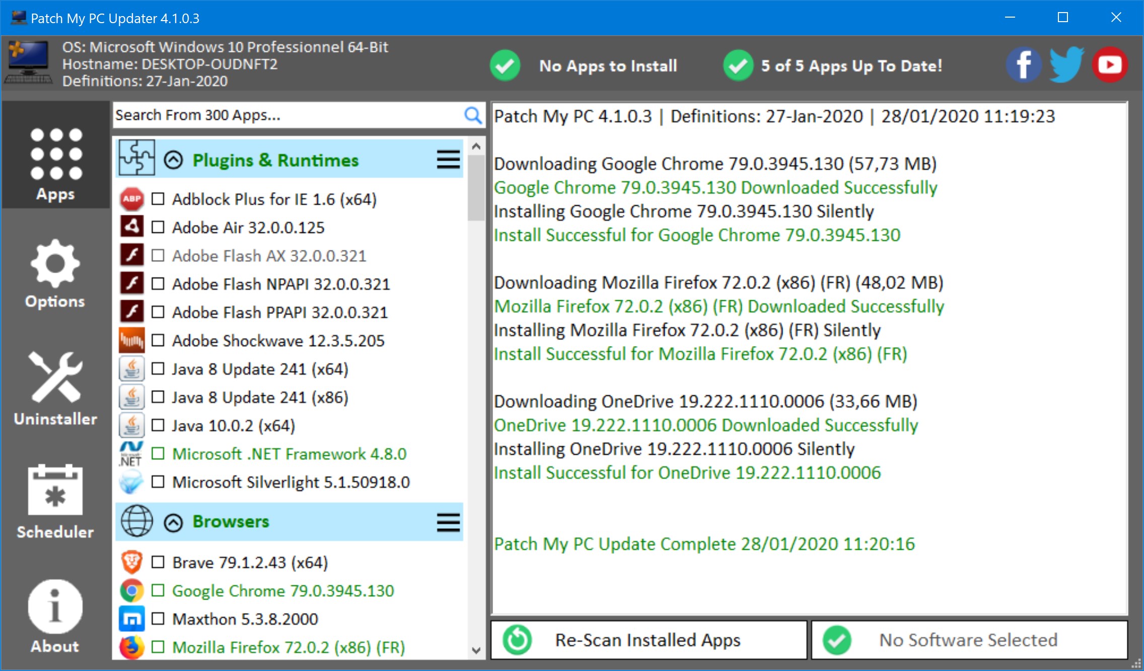The height and width of the screenshot is (671, 1144).
Task: Click the Java 8 Update 241 (x86) icon
Action: point(132,397)
